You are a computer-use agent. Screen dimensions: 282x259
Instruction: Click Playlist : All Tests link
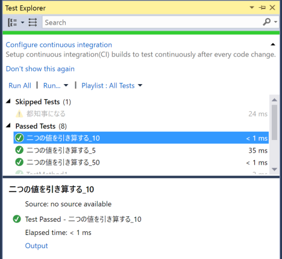(x=108, y=85)
